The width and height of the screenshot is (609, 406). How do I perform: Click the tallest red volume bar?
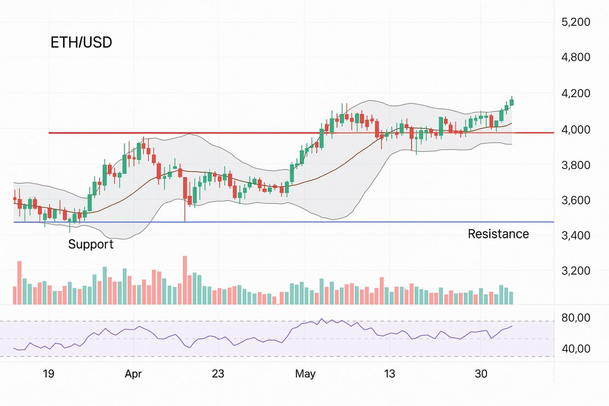pos(185,280)
